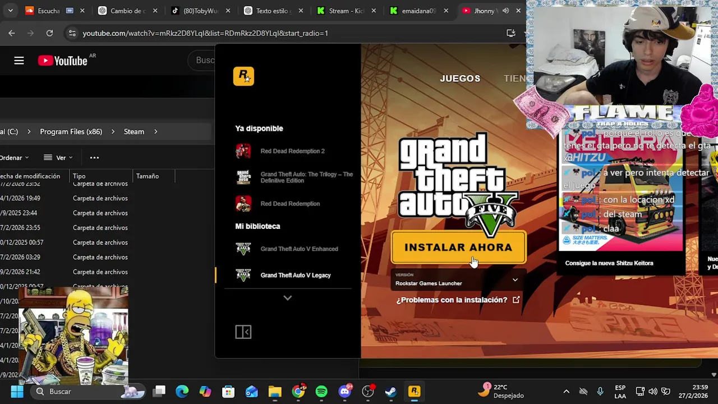Sort by the Tamaño column header
The image size is (718, 404).
tap(154, 176)
